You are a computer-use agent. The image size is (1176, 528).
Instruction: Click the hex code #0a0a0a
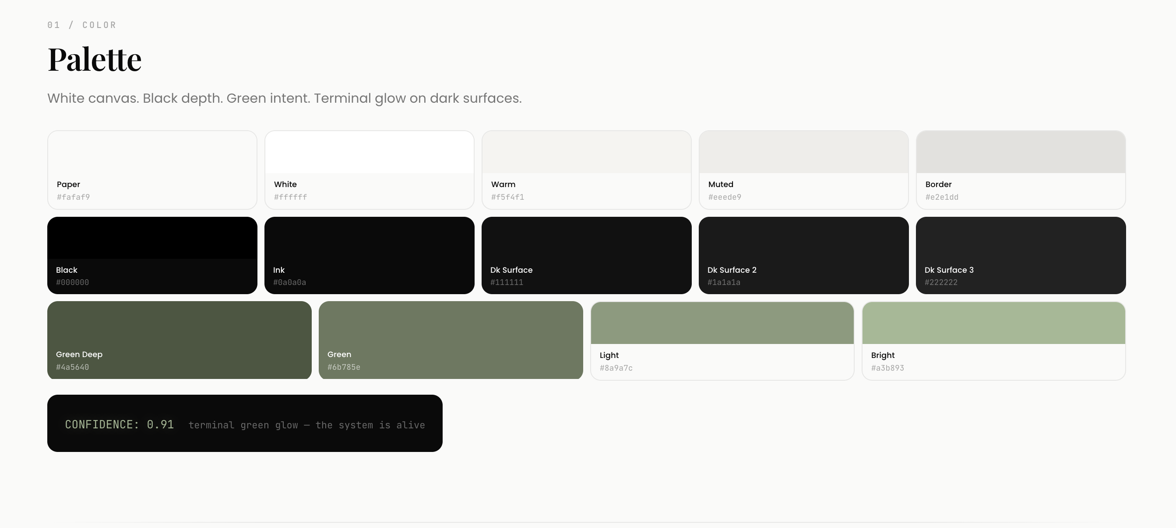coord(289,282)
